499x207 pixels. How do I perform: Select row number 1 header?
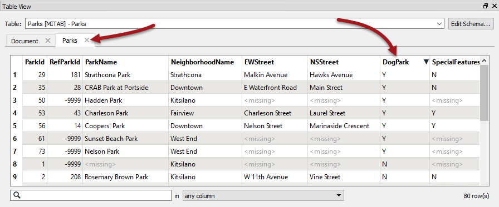coord(16,75)
